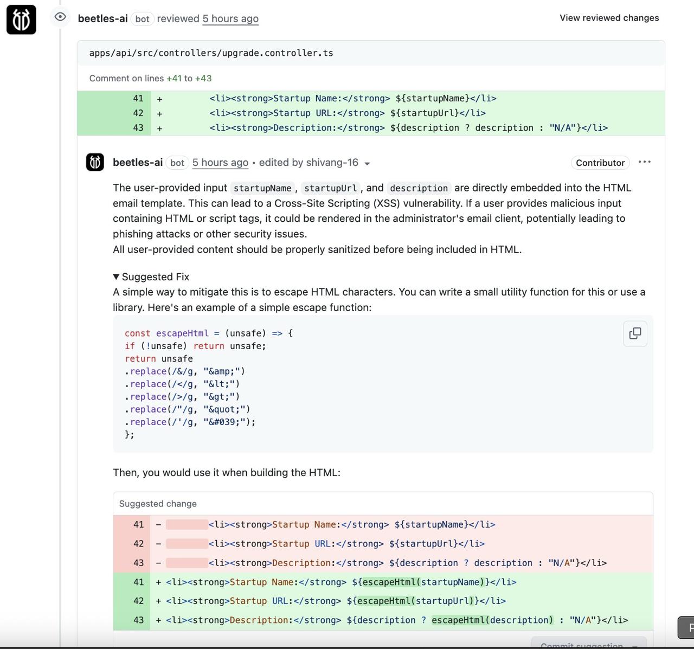This screenshot has width=694, height=649.
Task: Expand the edited by shivang-16 history dropdown
Action: coord(368,163)
